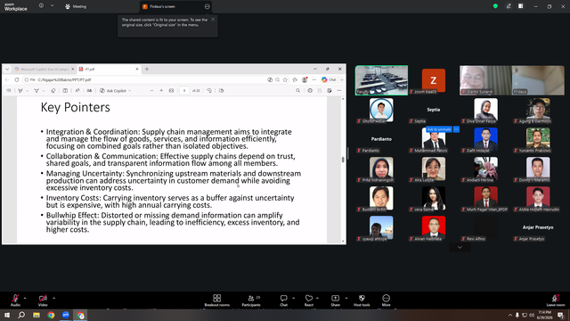Select zoom baa03 participant tile

tap(434, 80)
